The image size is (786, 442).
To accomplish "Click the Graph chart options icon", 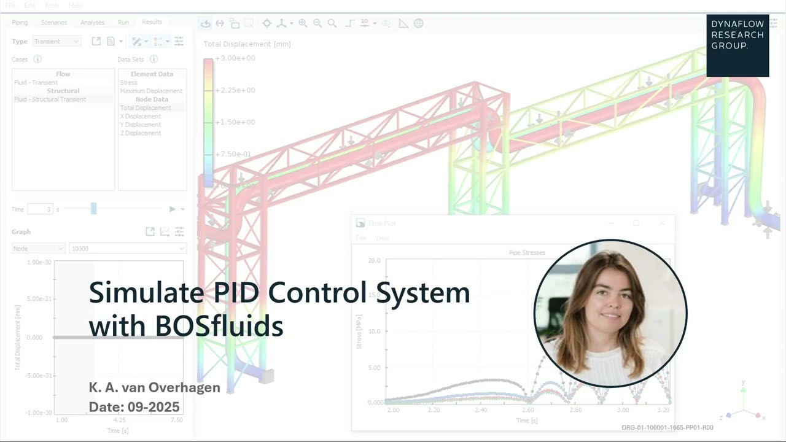I will 165,231.
